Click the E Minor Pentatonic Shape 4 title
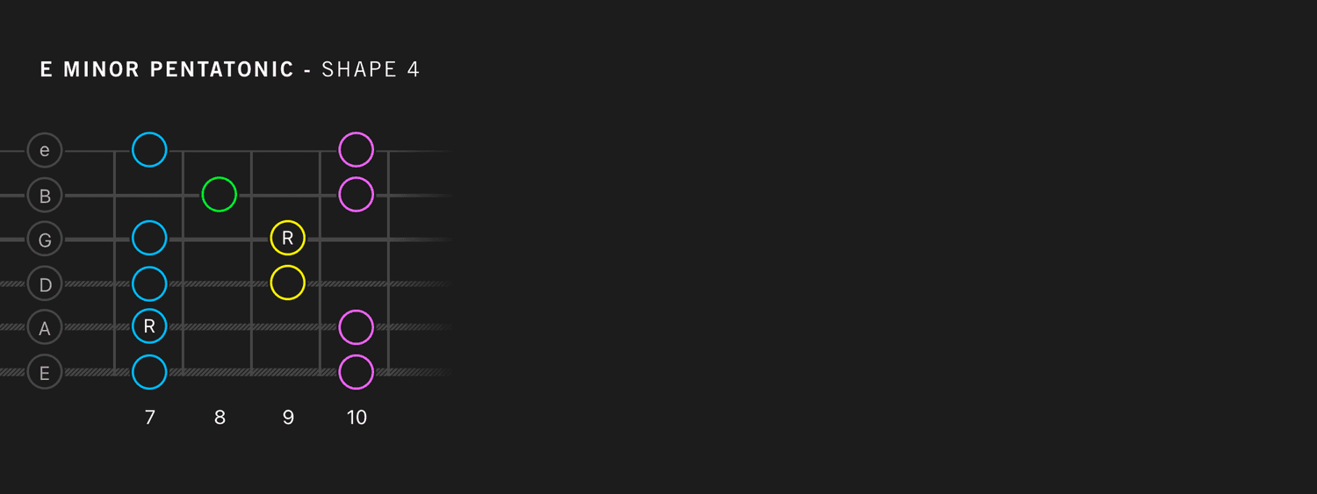This screenshot has width=1317, height=494. click(230, 70)
